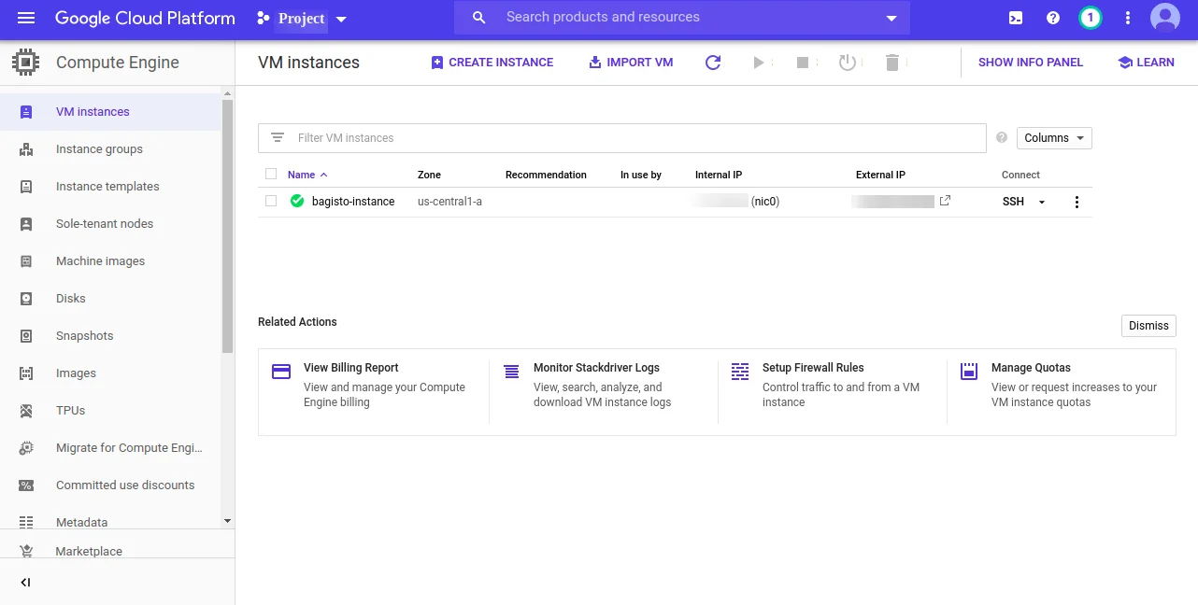
Task: Toggle the select all instances checkbox
Action: click(271, 174)
